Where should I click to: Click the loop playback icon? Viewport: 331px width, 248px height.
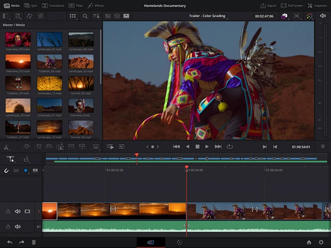(x=230, y=147)
